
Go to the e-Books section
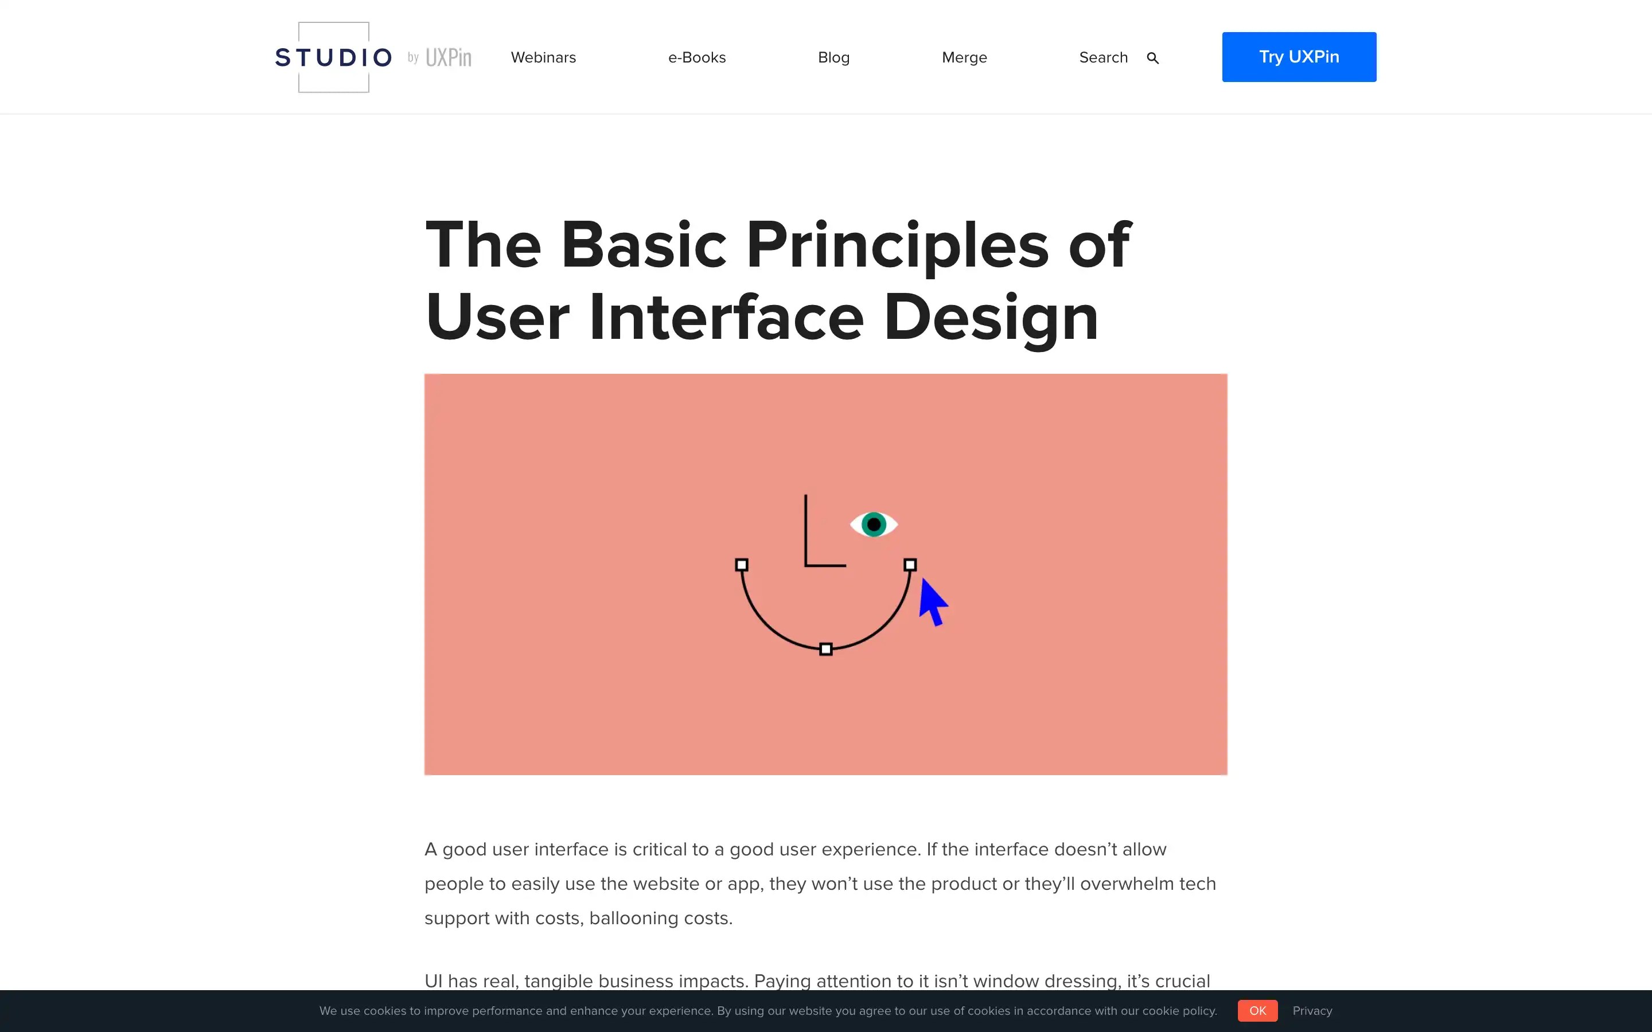(697, 57)
